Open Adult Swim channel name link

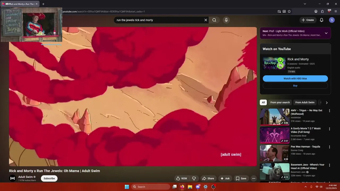(25, 177)
